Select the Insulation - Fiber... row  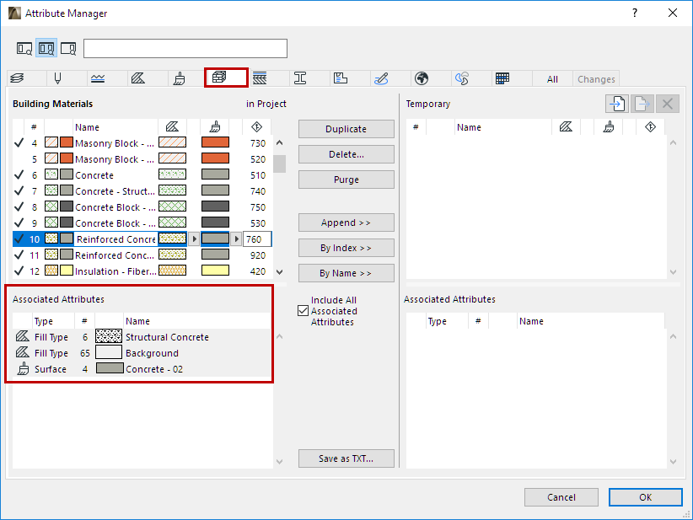142,271
